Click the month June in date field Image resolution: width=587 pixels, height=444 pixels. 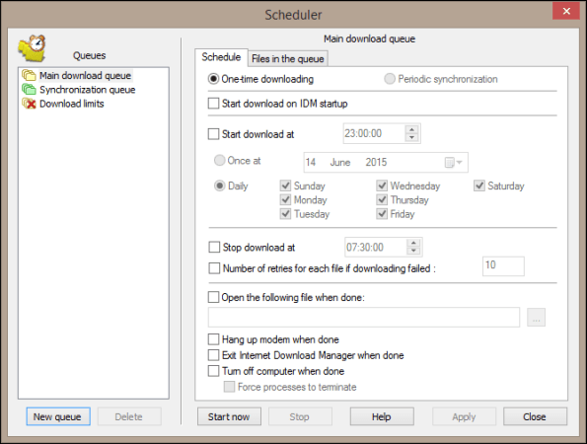340,162
